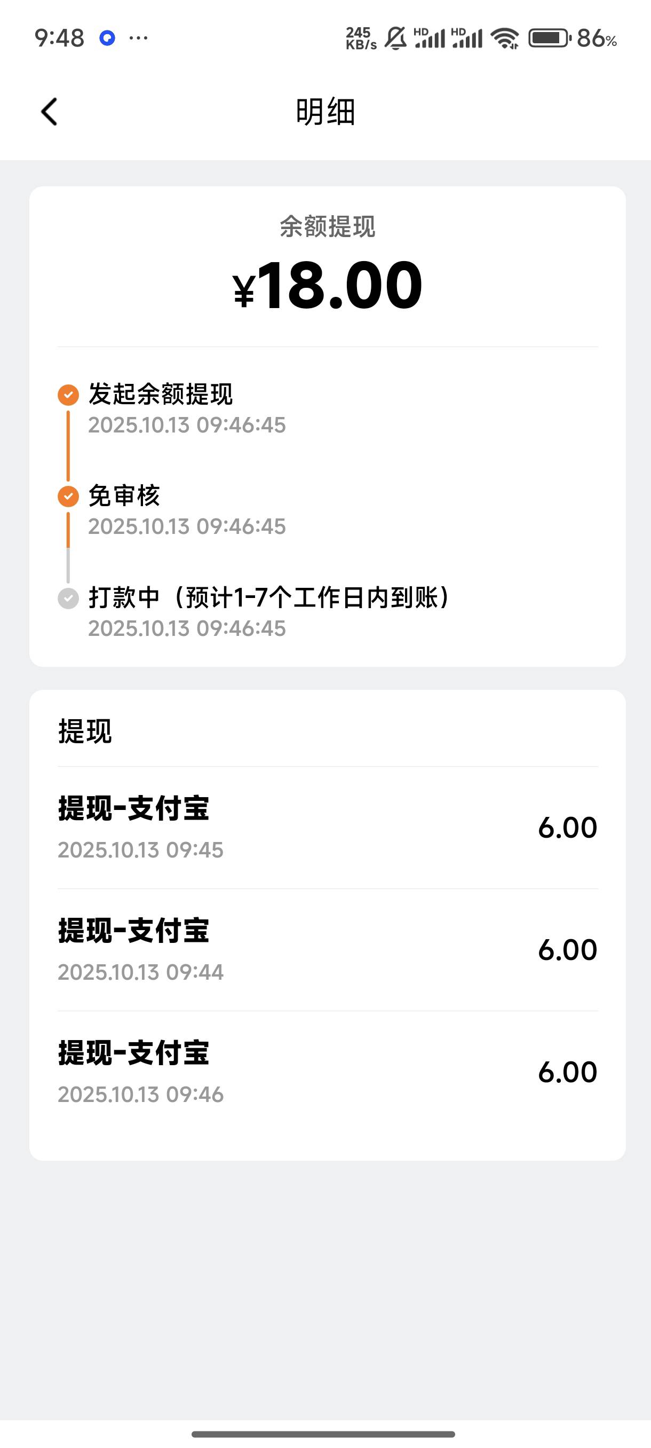The width and height of the screenshot is (651, 1448).
Task: Tap the 余额提现 label
Action: tap(327, 226)
